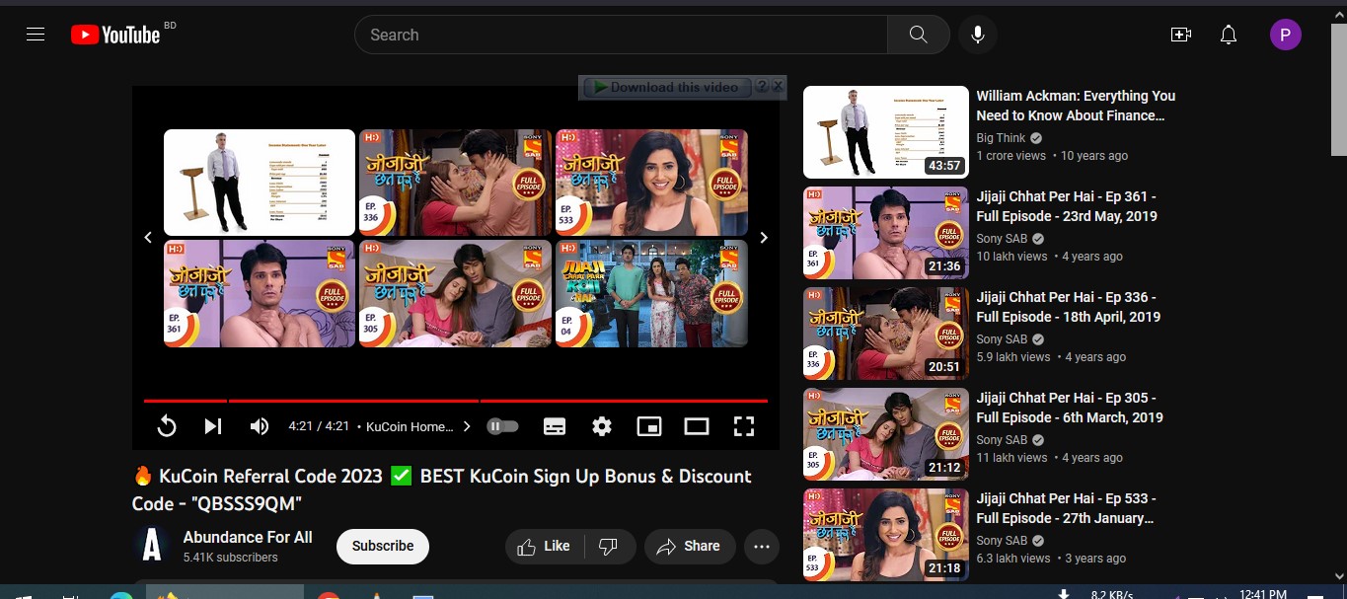Image resolution: width=1347 pixels, height=599 pixels.
Task: Share the video
Action: (689, 546)
